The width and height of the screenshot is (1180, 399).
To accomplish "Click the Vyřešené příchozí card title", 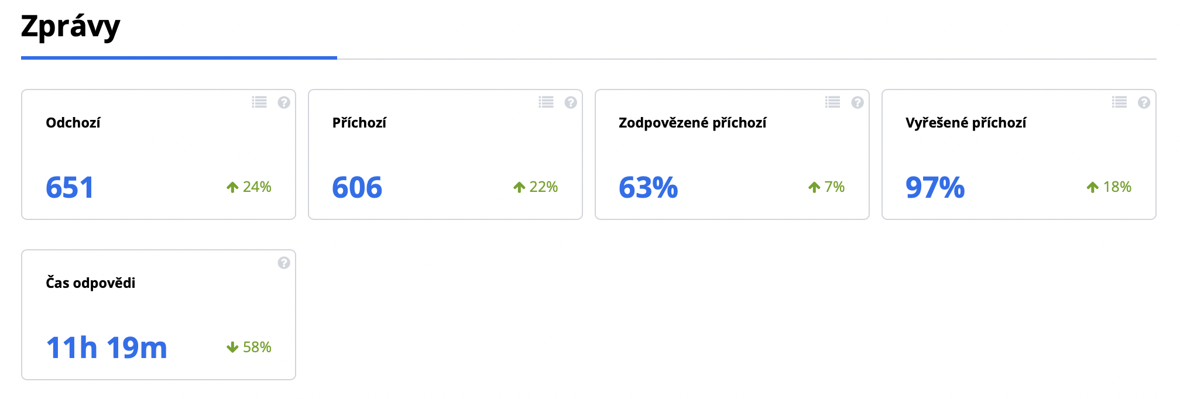I will 965,123.
